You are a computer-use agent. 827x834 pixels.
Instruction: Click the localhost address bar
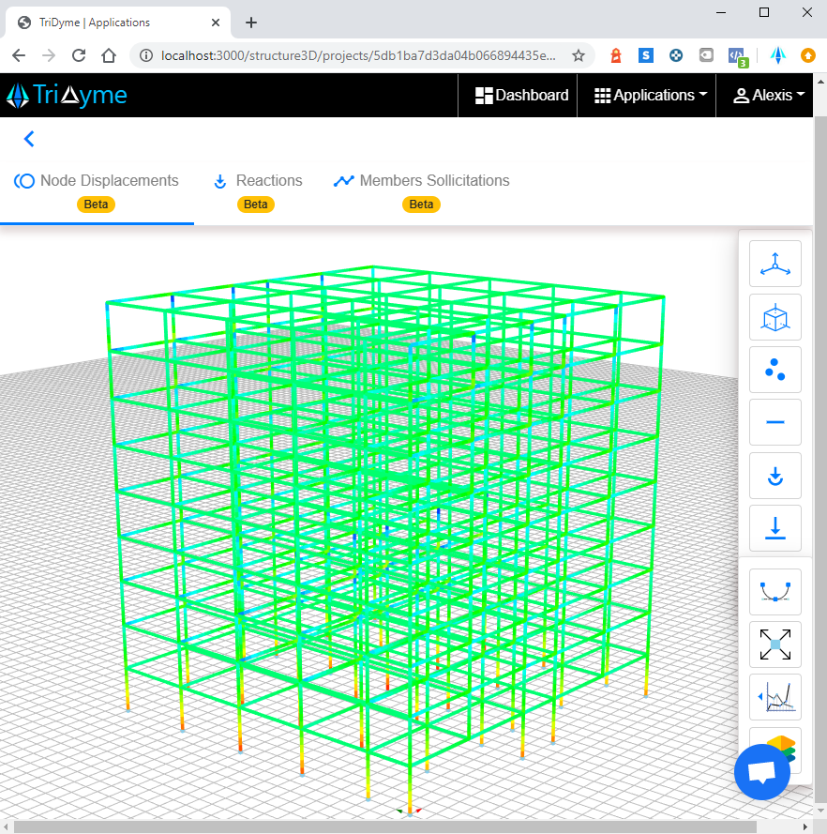[x=359, y=55]
